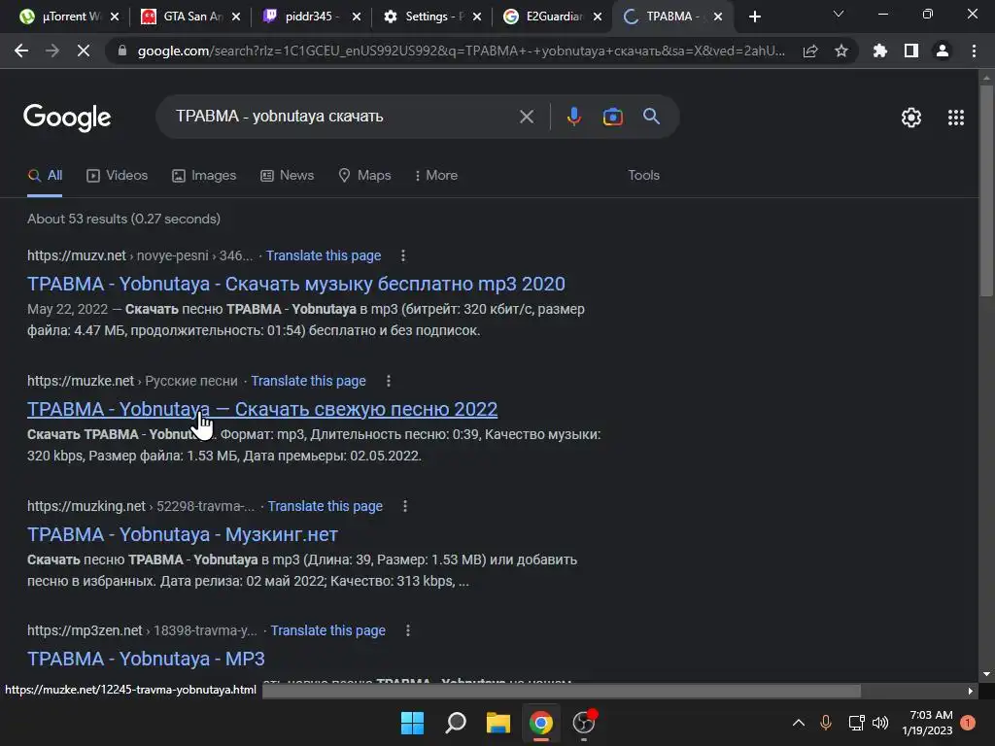
Task: Translate the mp3zen.net page
Action: 328,630
